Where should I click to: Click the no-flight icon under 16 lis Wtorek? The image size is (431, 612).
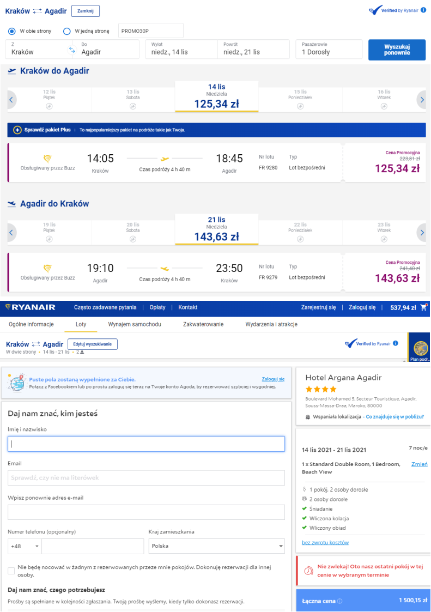point(384,106)
